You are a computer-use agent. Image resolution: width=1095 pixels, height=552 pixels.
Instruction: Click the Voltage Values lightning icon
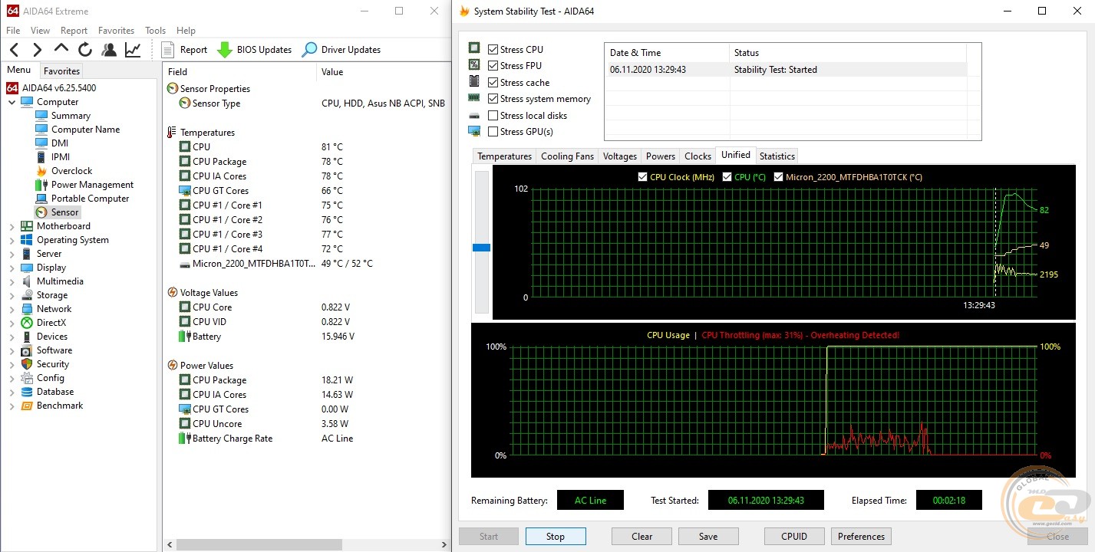coord(173,293)
